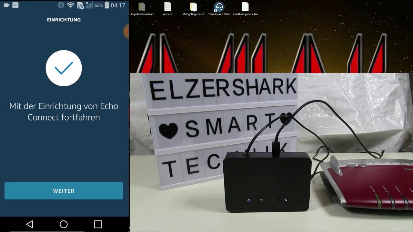Tap the Wi-Fi status bar icon
413x232 pixels.
[70, 5]
